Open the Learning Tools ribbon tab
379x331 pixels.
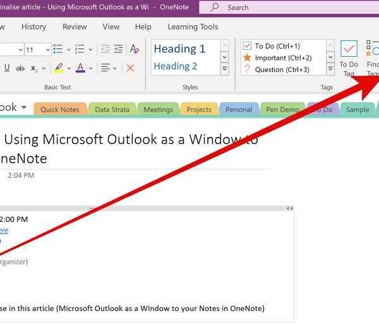click(x=193, y=26)
